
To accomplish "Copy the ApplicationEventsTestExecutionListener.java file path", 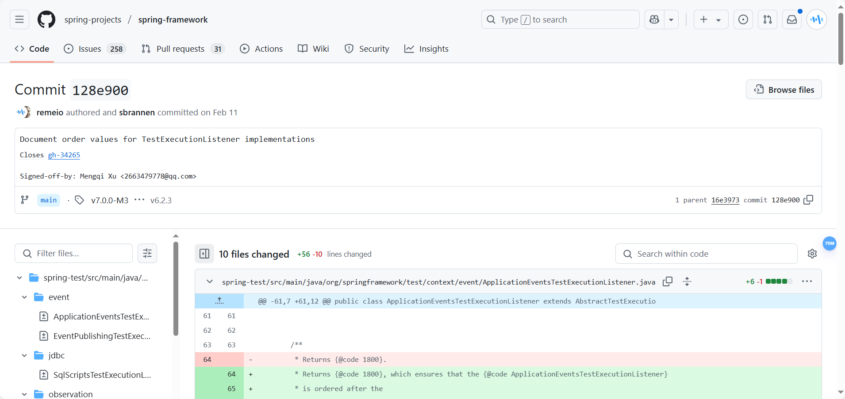I will (668, 281).
